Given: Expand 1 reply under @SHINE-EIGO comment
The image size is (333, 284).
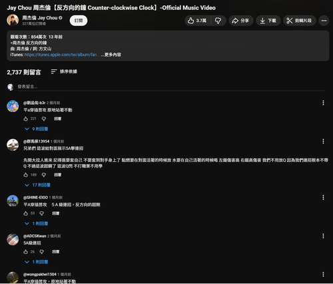Looking at the screenshot, I should (37, 223).
